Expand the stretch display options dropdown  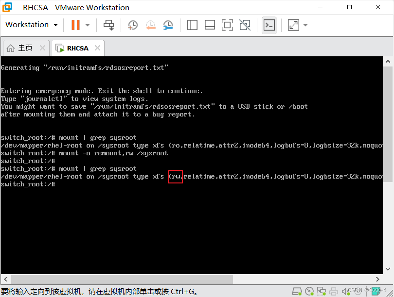click(x=305, y=25)
